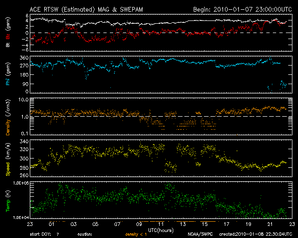The height and width of the screenshot is (238, 298).
Task: Click the 360 tick on Phi axis
Action: pyautogui.click(x=24, y=58)
